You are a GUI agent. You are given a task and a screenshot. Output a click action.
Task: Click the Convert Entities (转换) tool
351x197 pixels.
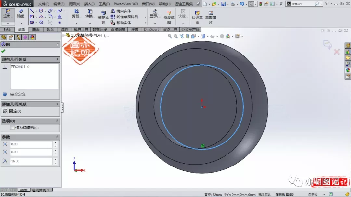tap(90, 14)
